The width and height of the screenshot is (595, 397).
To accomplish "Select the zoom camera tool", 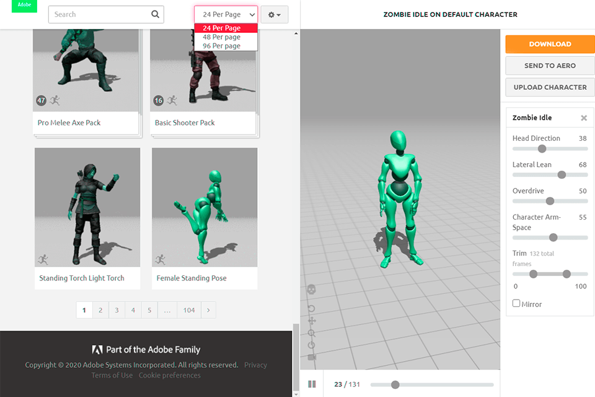I will pyautogui.click(x=312, y=332).
